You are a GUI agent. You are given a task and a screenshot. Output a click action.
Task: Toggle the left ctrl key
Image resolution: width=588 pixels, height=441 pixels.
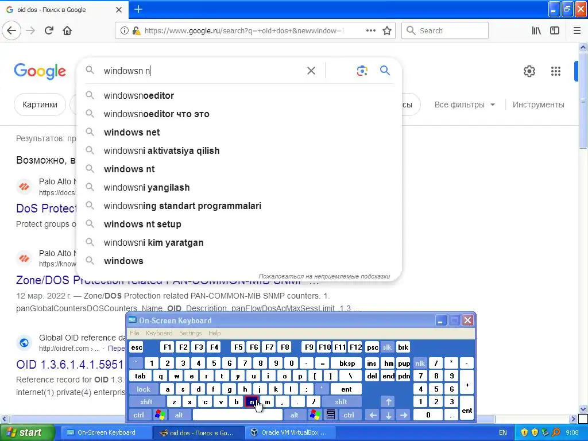[139, 415]
